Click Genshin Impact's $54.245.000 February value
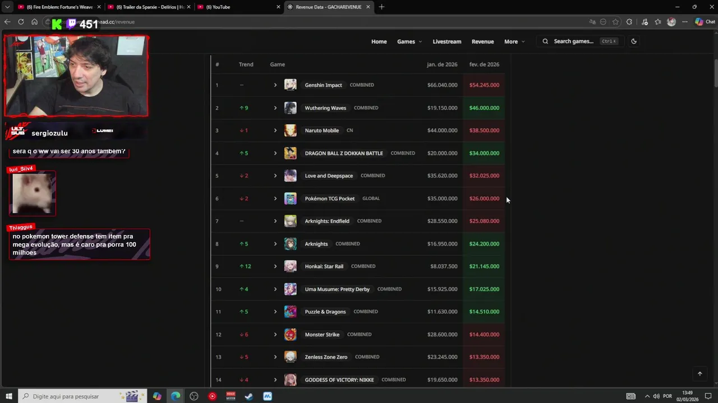This screenshot has height=403, width=718. (484, 85)
